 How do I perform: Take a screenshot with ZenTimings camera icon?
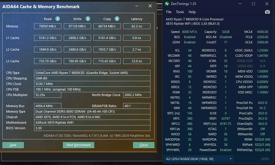pos(267,12)
